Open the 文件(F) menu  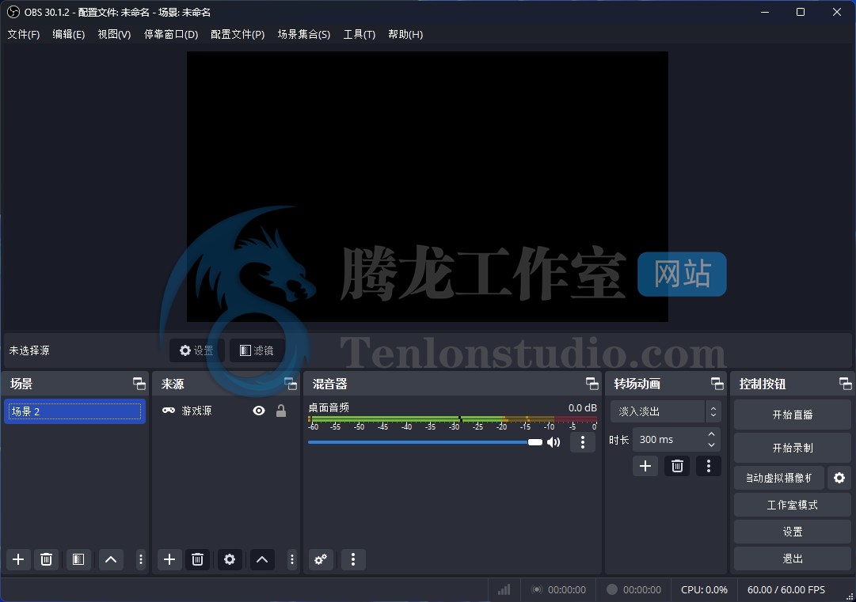(x=24, y=34)
